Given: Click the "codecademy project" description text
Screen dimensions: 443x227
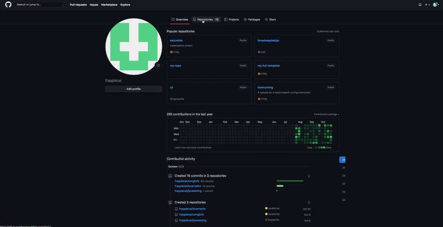Looking at the screenshot, I should (x=182, y=45).
